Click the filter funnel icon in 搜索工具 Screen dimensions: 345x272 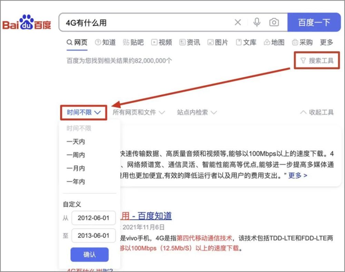pos(303,60)
